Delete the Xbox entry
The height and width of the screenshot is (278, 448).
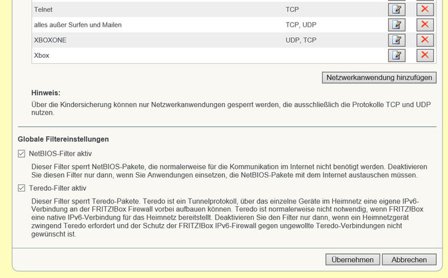point(425,55)
